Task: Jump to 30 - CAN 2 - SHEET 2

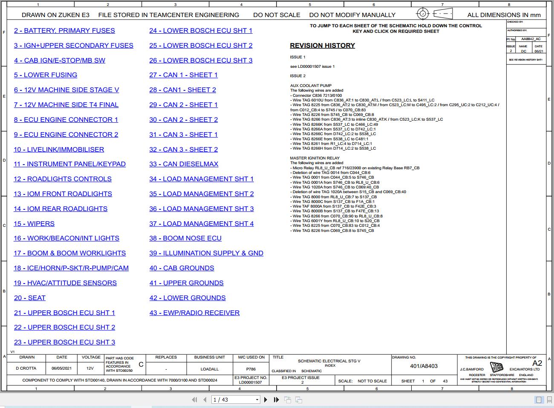Action: pos(184,120)
